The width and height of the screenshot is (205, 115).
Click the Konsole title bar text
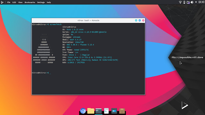pos(88,20)
